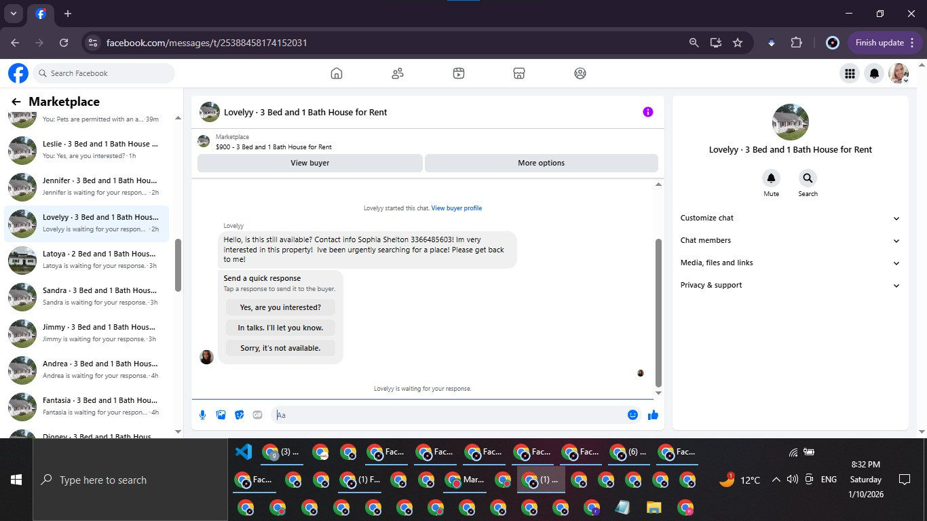Open Leslie's conversation in the list

tap(87, 150)
